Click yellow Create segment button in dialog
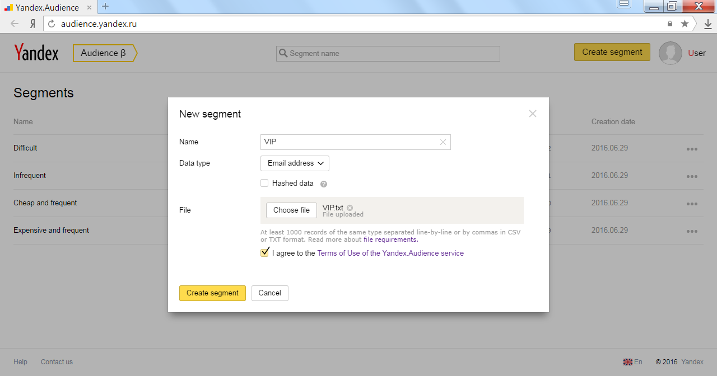The image size is (717, 376). [212, 293]
